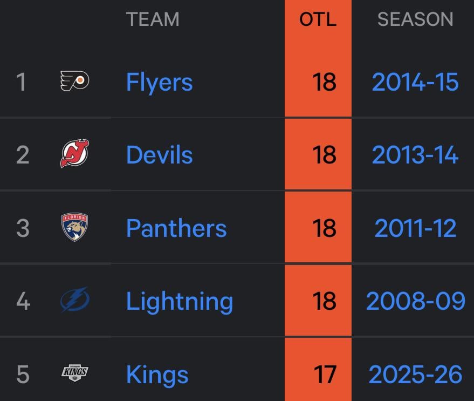Select the 2011-12 season link

tap(415, 228)
